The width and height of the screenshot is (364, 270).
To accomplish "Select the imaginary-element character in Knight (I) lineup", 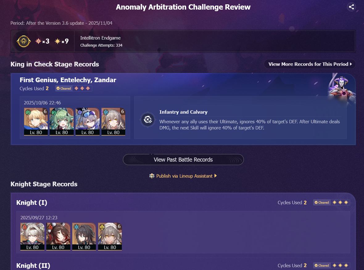I will click(x=110, y=237).
